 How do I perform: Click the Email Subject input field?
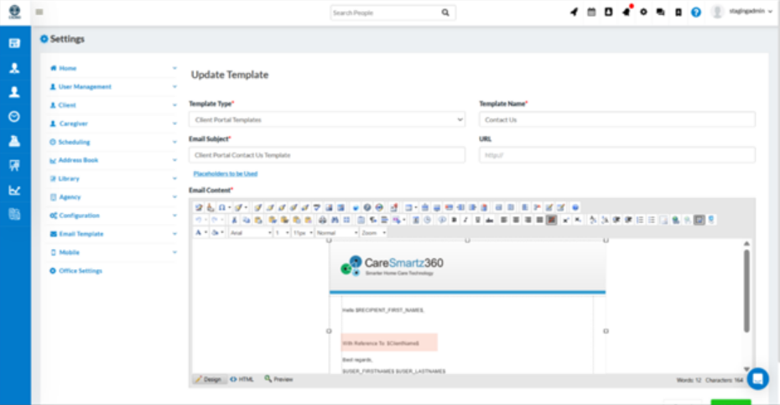click(x=327, y=155)
